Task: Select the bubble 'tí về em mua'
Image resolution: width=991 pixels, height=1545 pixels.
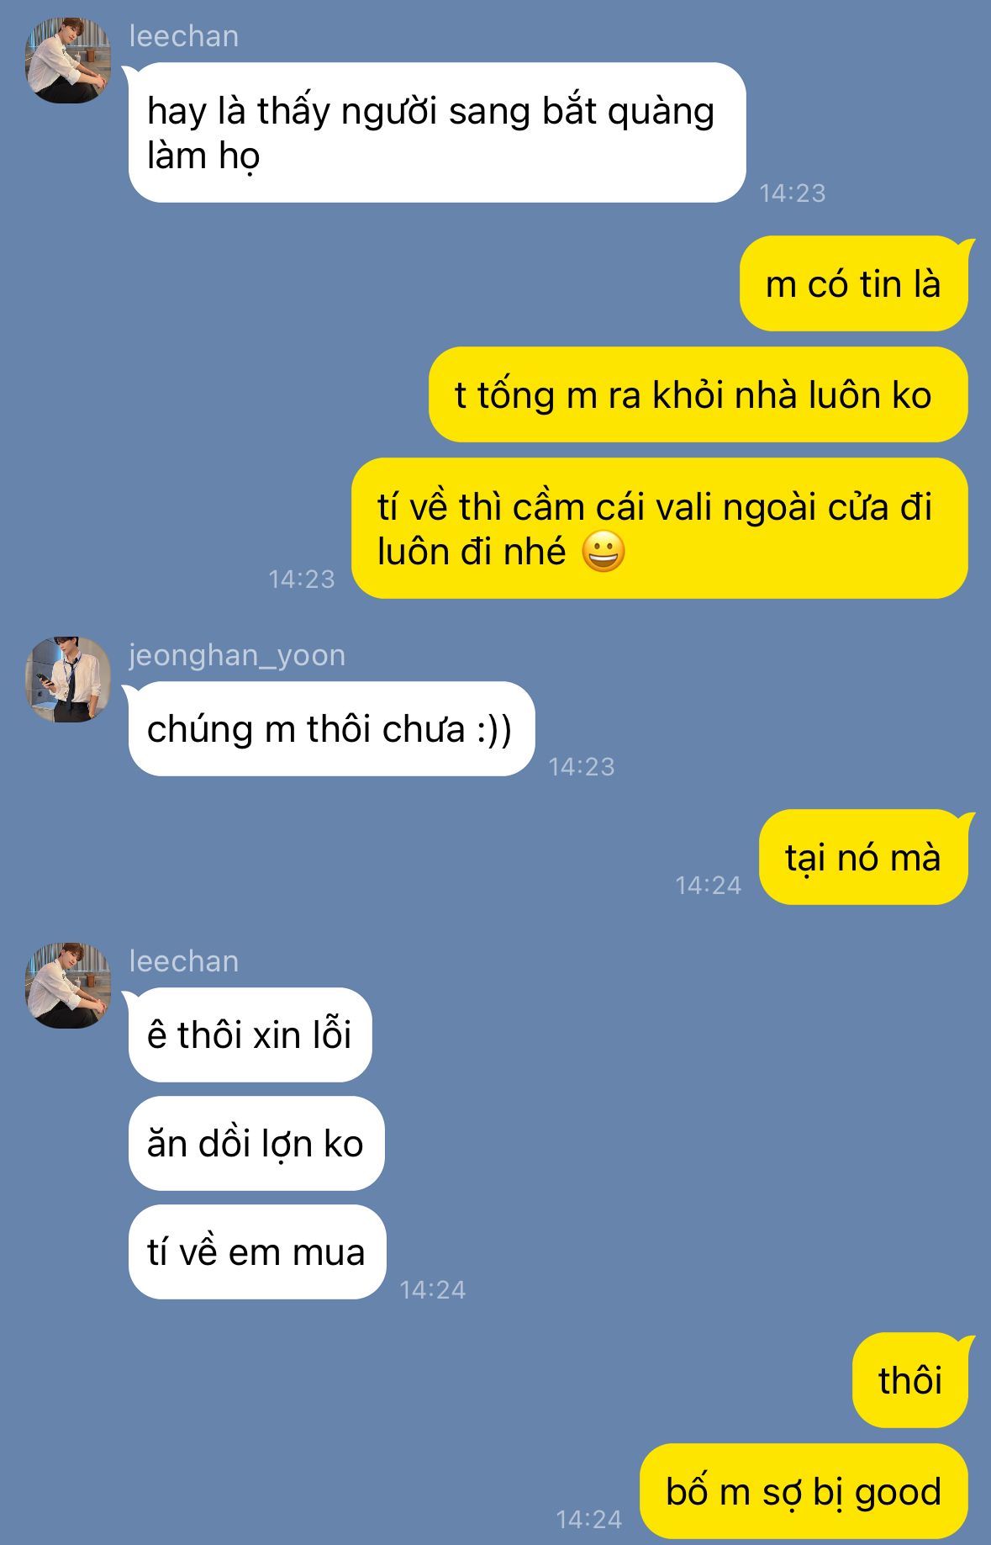Action: 257,1251
